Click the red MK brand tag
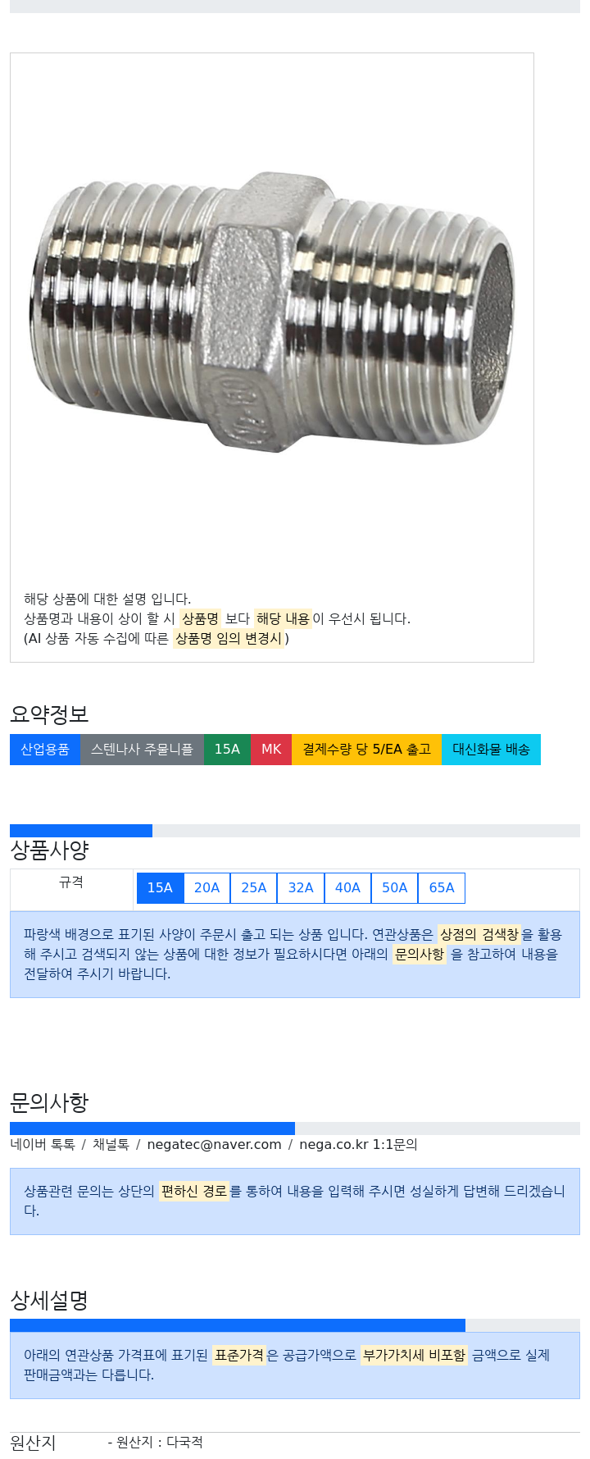The image size is (590, 1459). click(x=271, y=750)
